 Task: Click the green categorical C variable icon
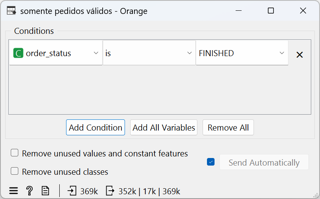pos(18,53)
